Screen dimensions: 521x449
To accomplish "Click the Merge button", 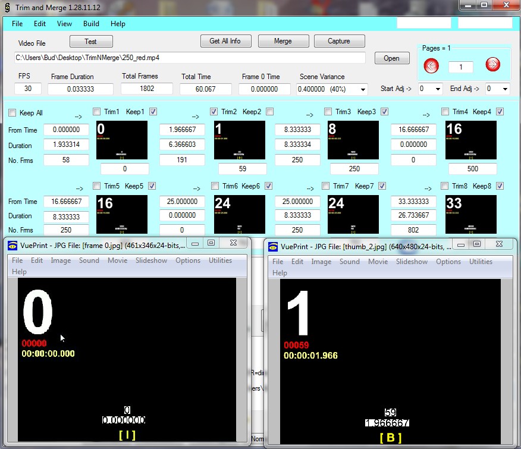I will coord(284,41).
